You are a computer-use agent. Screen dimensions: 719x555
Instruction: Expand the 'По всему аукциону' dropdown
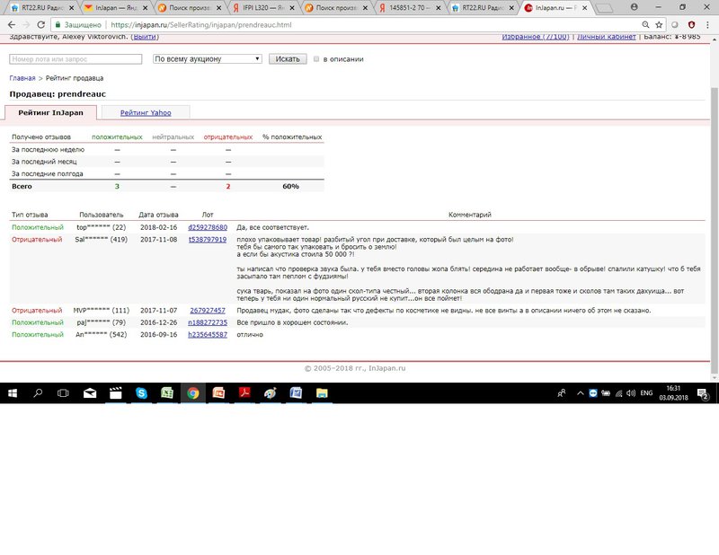coord(208,59)
